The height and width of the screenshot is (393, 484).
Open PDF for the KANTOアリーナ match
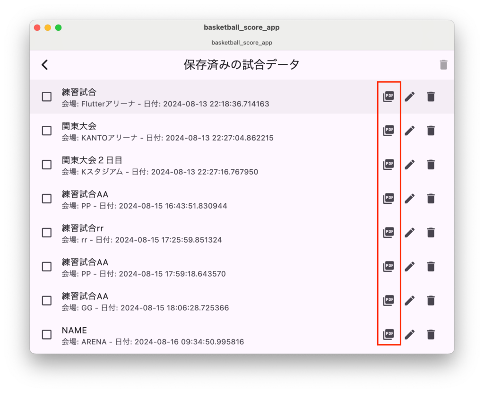pyautogui.click(x=389, y=131)
